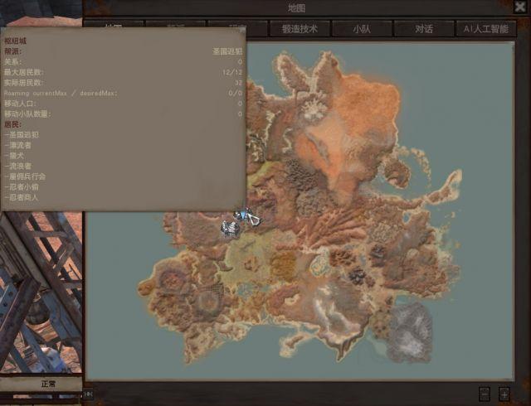Zoom in the map with plus button

point(505,394)
